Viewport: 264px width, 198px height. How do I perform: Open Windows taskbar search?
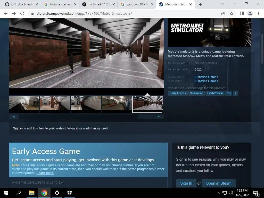coord(19,193)
